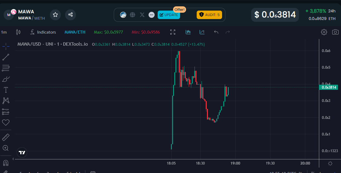Toggle fullscreen chart mode
The height and width of the screenshot is (173, 341).
173,32
